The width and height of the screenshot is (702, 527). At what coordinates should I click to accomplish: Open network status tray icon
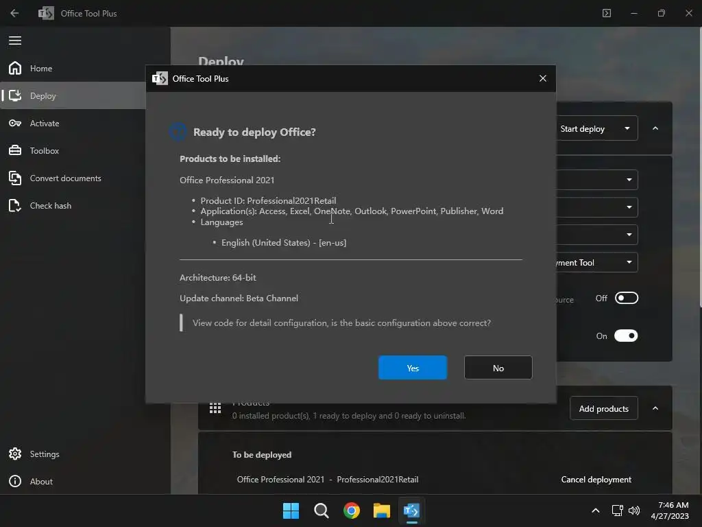(x=618, y=511)
